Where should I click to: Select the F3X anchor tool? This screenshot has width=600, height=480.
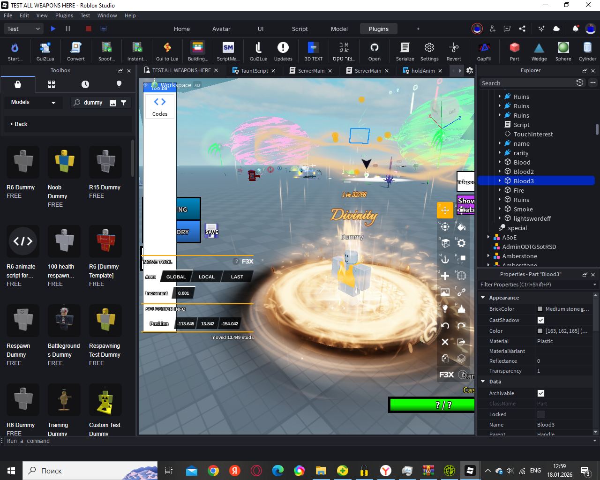(x=445, y=259)
